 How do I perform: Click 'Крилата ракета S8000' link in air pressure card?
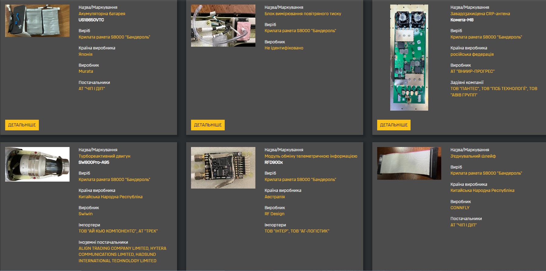pyautogui.click(x=300, y=31)
